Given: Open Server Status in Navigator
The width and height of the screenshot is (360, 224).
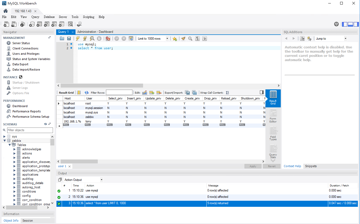Looking at the screenshot, I should coord(21,43).
